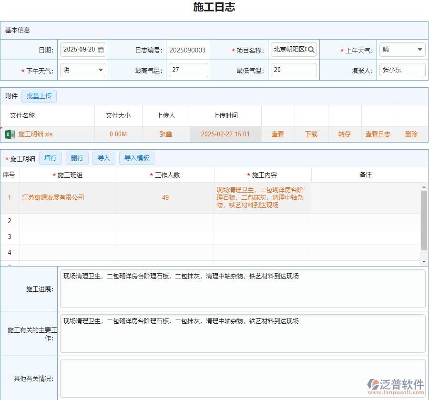Click 增行 to add a row
Viewport: 429px width, 400px height.
(x=51, y=158)
